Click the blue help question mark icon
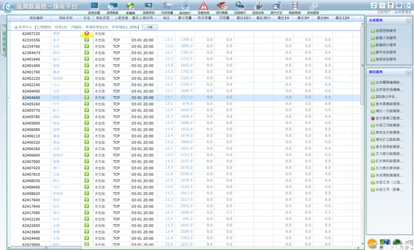This screenshot has height=250, width=414. point(399,5)
